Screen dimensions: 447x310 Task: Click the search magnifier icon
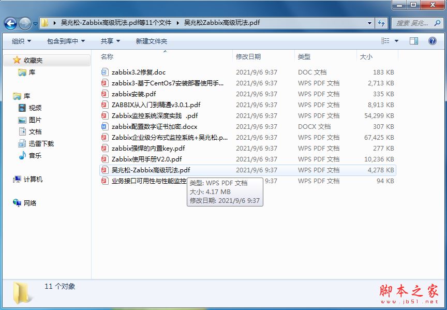point(437,23)
